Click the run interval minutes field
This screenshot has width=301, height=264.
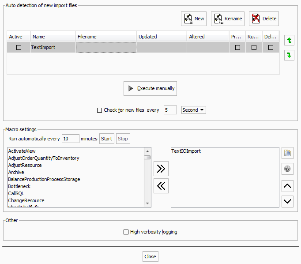[71, 139]
